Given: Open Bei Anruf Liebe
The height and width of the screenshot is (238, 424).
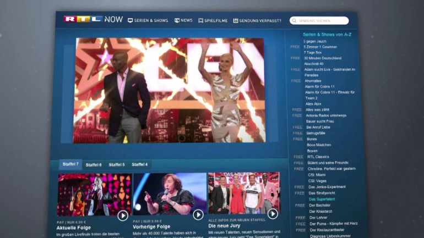Looking at the screenshot, I should [x=318, y=128].
